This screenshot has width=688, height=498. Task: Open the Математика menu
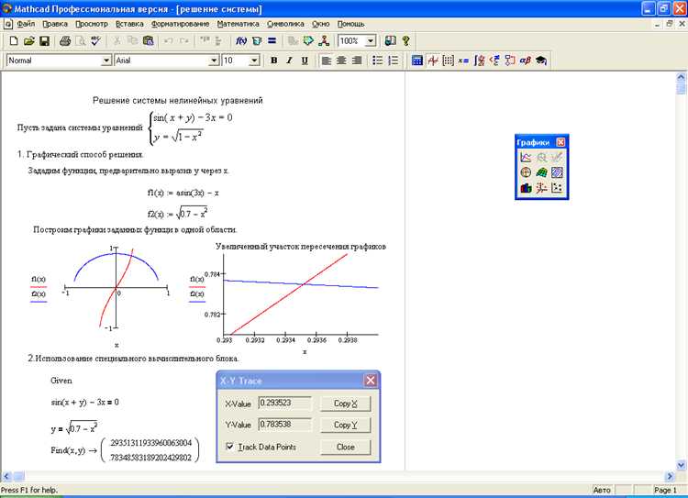coord(238,24)
